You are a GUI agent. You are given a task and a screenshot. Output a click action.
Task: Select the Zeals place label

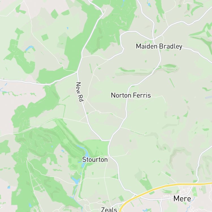tap(109, 210)
